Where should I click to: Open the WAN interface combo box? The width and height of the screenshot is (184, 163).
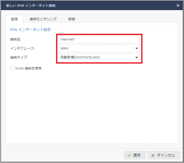click(x=96, y=48)
